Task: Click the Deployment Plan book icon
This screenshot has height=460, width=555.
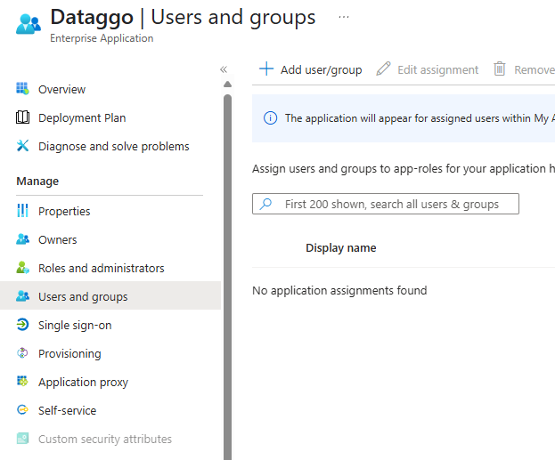Action: 22,117
